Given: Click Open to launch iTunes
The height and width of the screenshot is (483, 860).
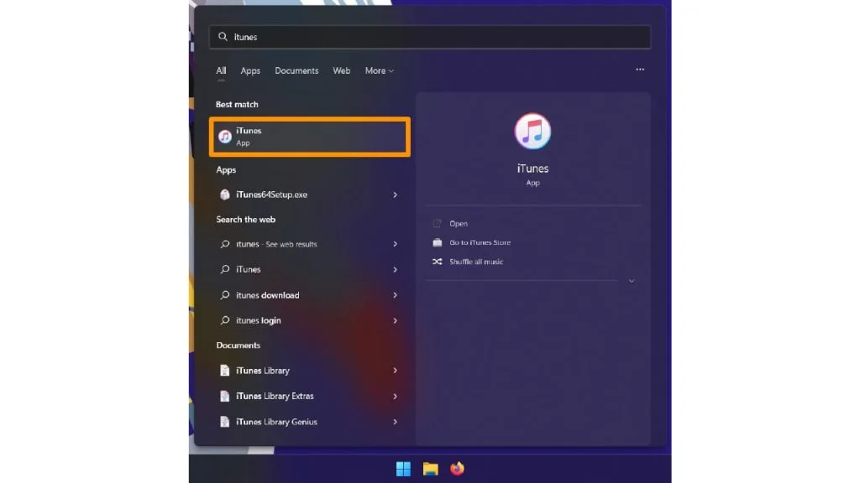Looking at the screenshot, I should pyautogui.click(x=459, y=223).
